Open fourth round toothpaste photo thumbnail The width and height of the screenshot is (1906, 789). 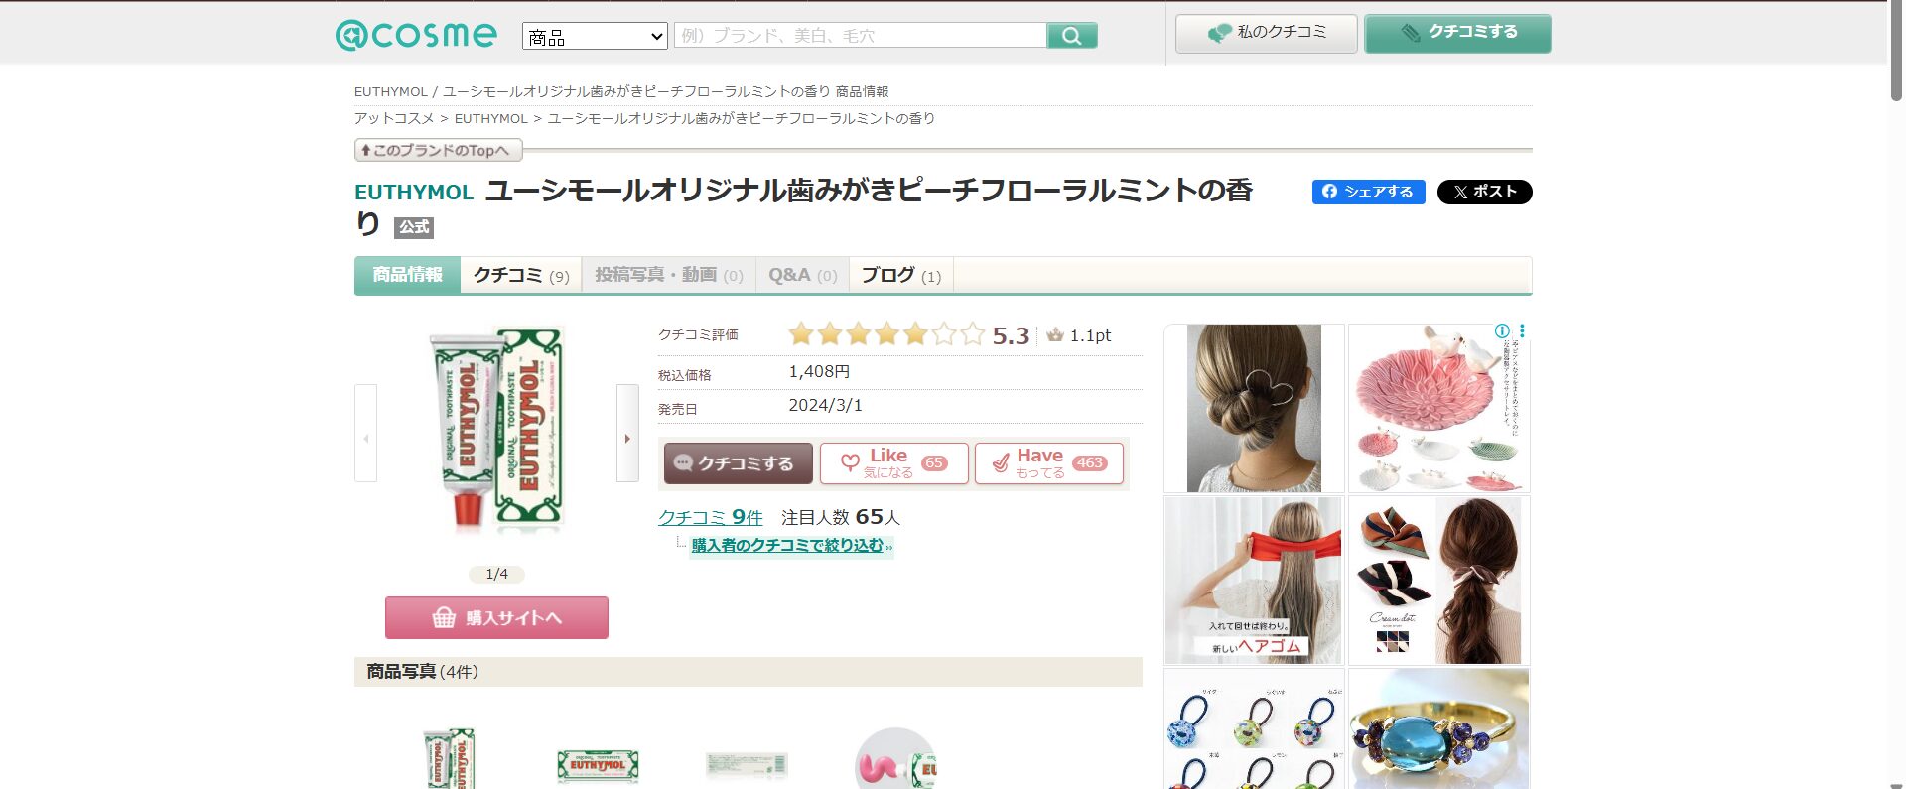pos(895,758)
